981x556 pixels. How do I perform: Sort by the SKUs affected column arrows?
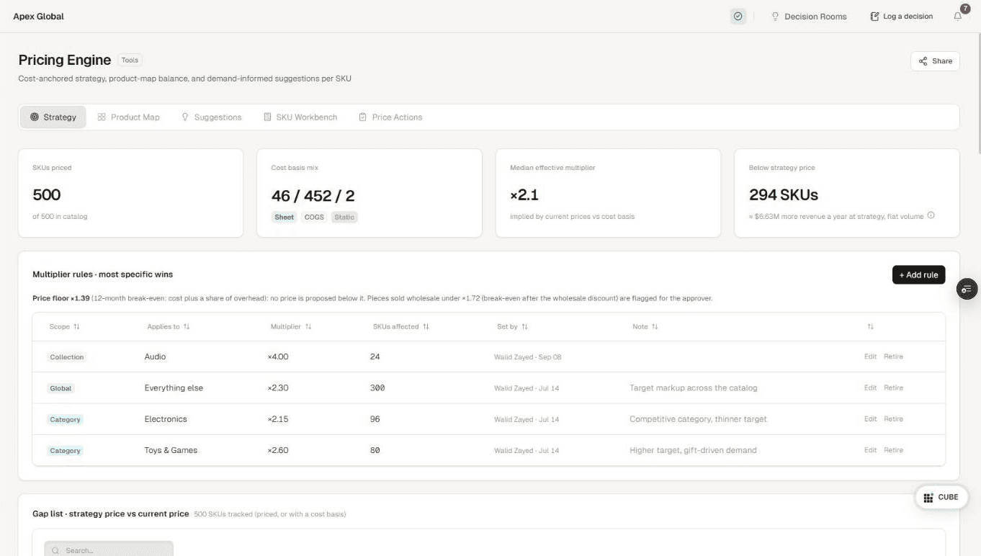[x=426, y=327]
